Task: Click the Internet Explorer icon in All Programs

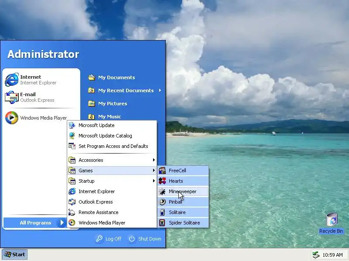Action: (x=72, y=191)
